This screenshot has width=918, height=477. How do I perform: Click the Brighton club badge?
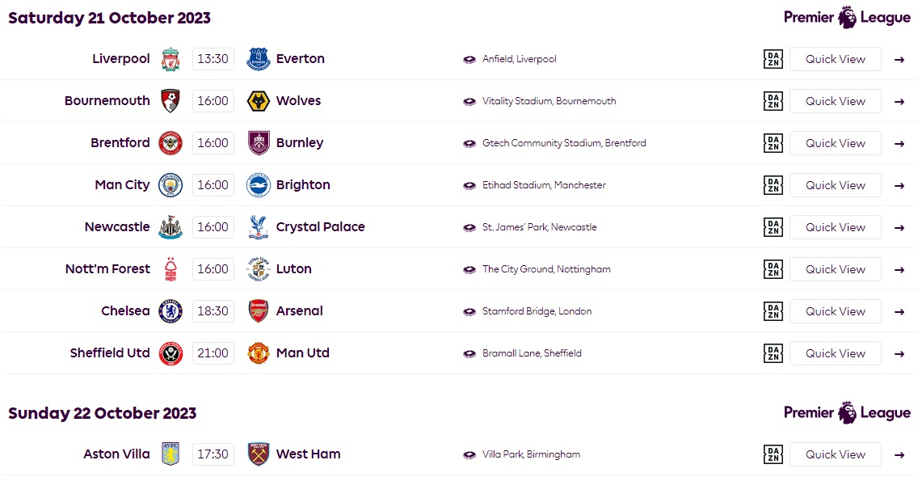click(x=259, y=185)
